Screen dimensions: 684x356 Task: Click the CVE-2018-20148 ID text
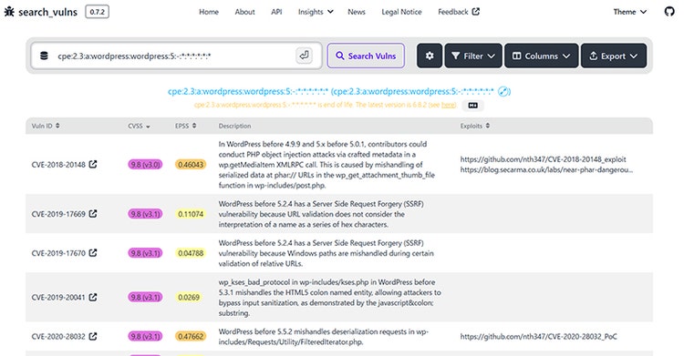pos(58,164)
